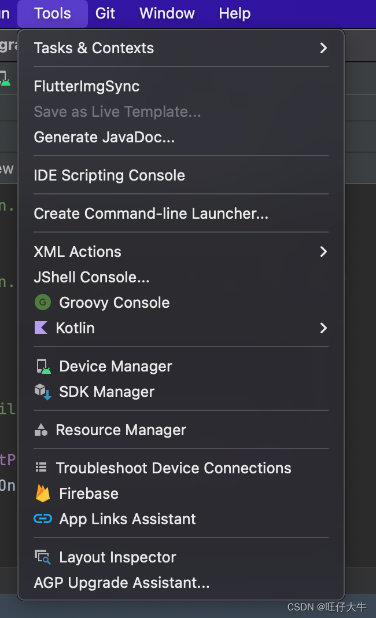Click the Groovy Console green icon
This screenshot has width=376, height=618.
[43, 303]
